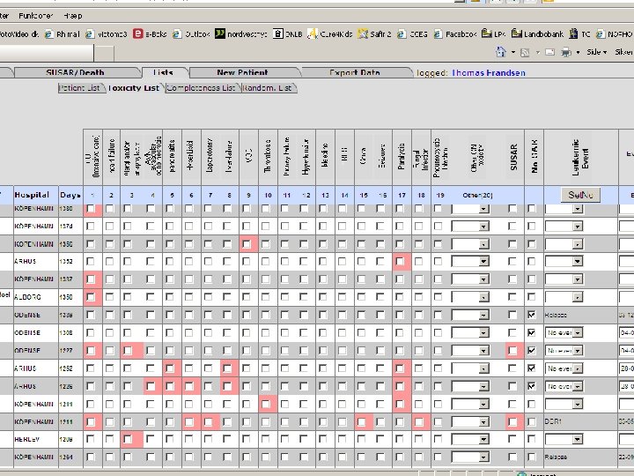Open the nordvestnyt bookmark icon
The width and height of the screenshot is (634, 476).
219,33
